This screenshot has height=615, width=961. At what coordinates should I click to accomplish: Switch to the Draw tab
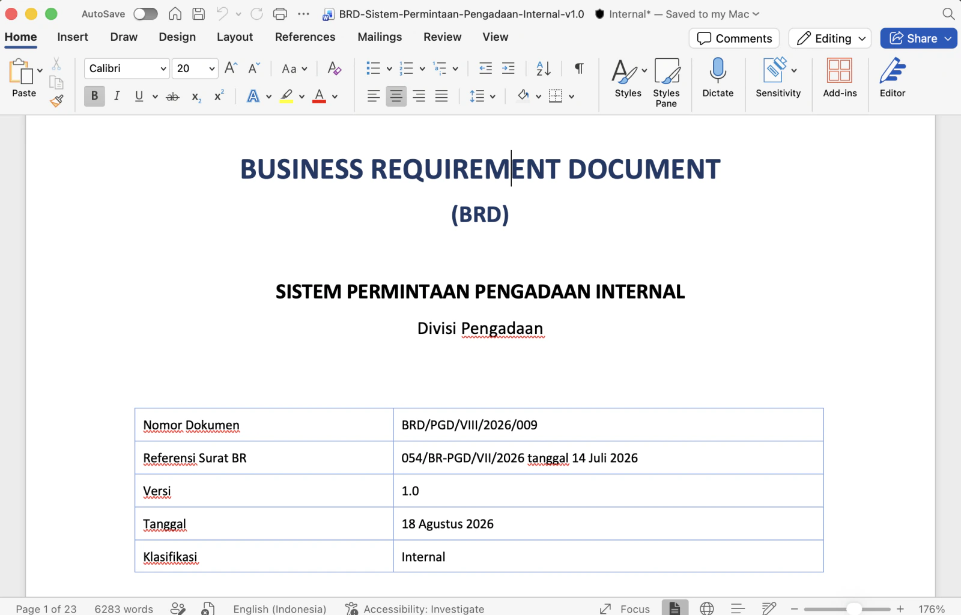124,37
